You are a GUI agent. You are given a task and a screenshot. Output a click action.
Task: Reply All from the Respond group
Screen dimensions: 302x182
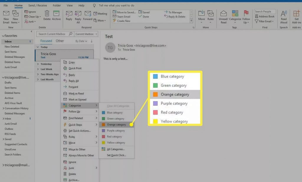pos(78,16)
